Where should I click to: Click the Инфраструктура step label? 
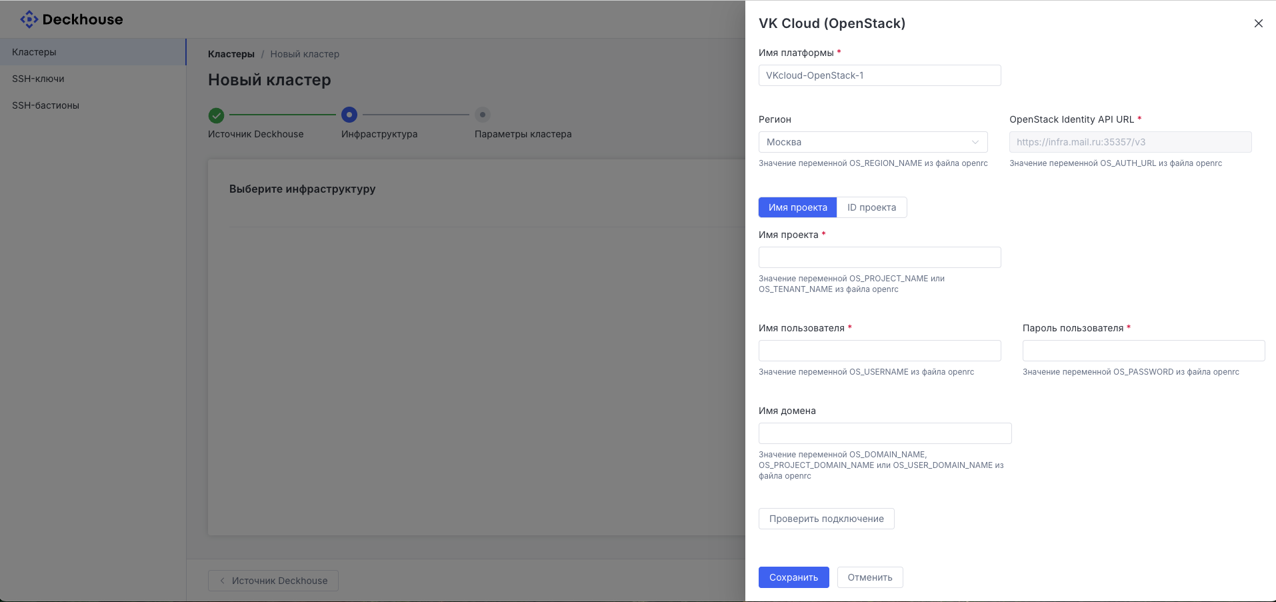point(379,134)
